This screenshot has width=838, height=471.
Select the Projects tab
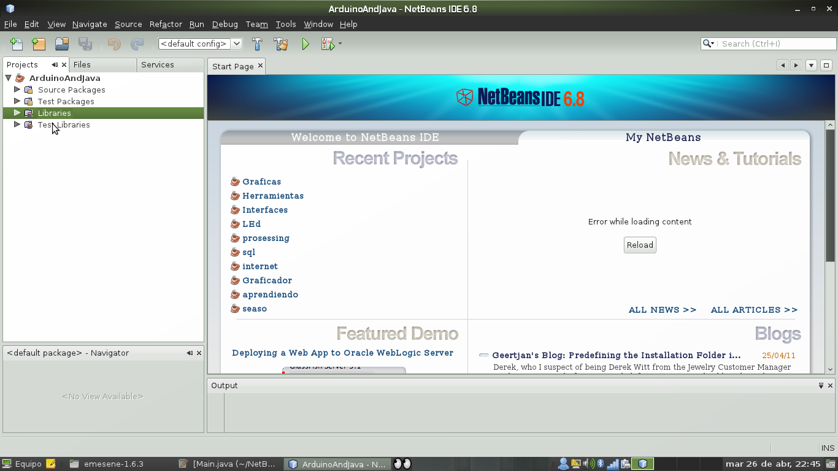[22, 64]
